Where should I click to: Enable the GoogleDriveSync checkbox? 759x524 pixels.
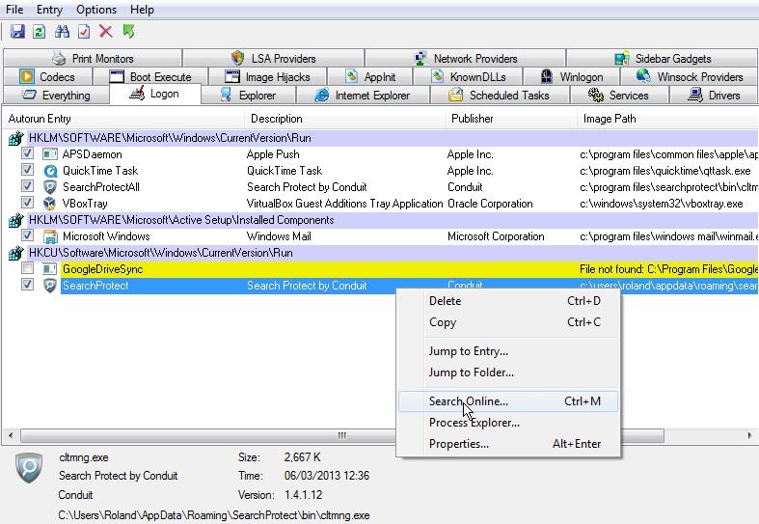pos(28,268)
